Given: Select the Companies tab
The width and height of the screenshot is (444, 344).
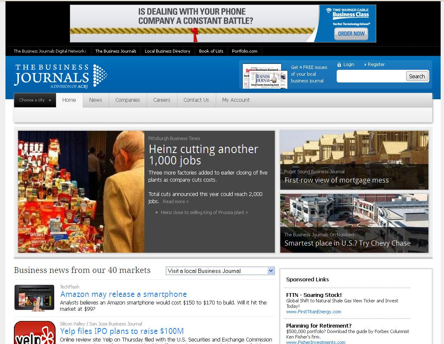Looking at the screenshot, I should (x=128, y=100).
